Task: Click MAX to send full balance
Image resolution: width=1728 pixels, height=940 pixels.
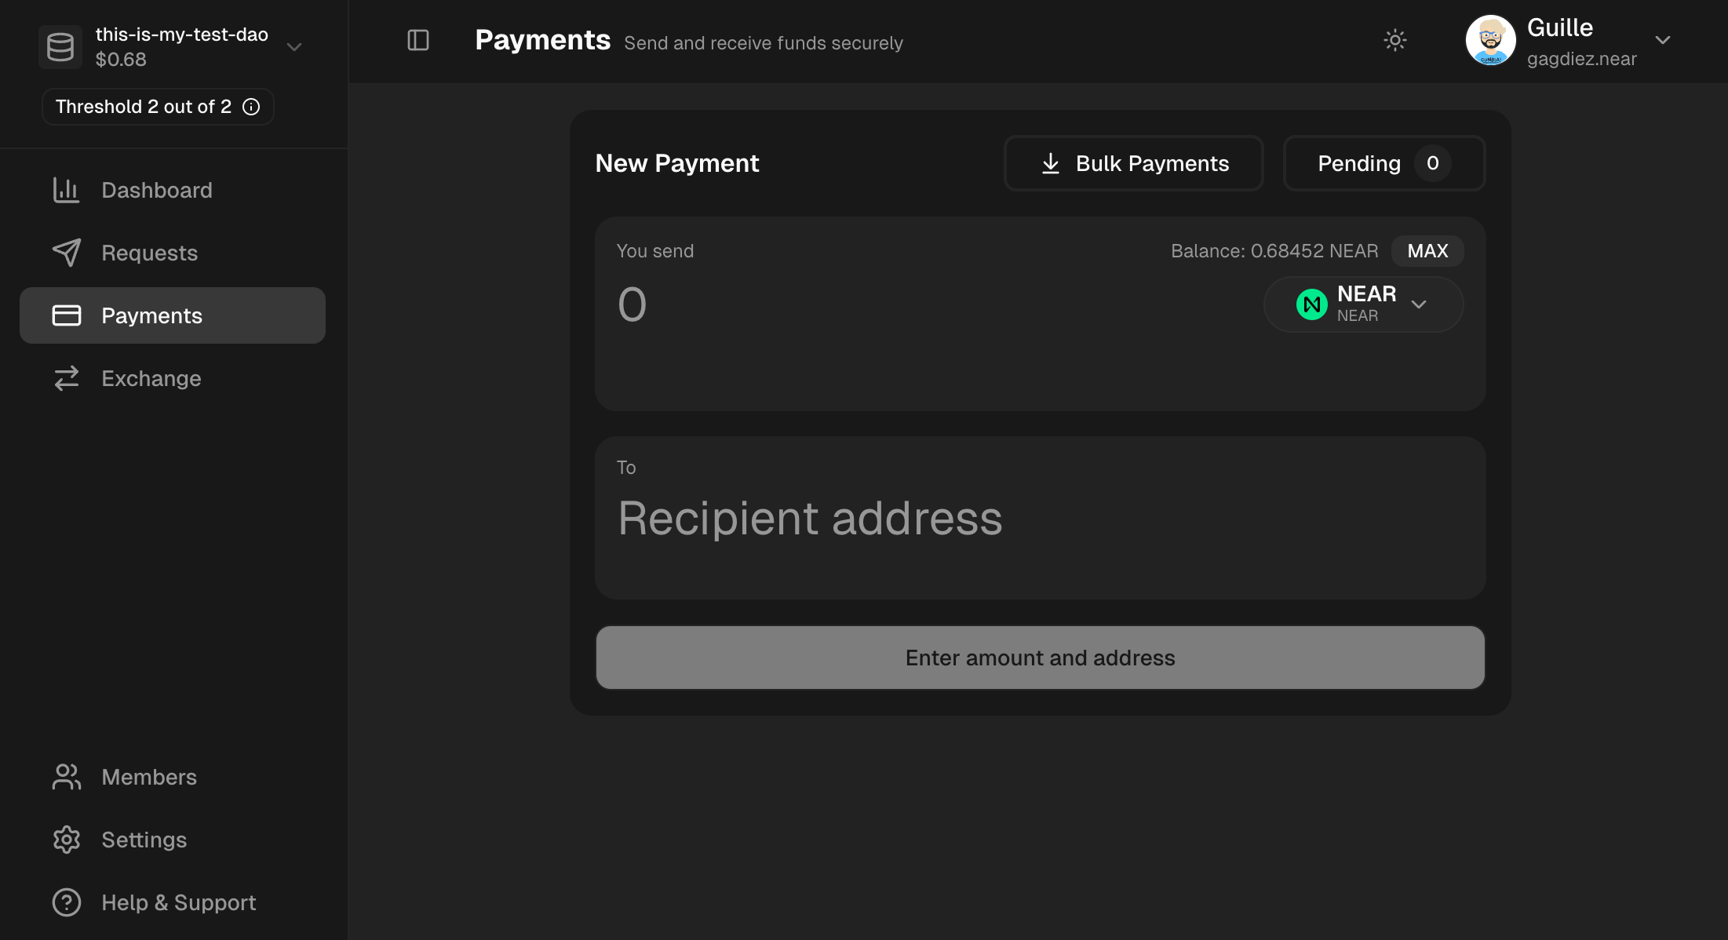Action: (1427, 250)
